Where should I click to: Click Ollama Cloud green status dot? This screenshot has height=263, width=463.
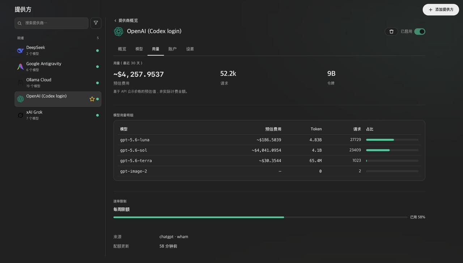(x=97, y=83)
